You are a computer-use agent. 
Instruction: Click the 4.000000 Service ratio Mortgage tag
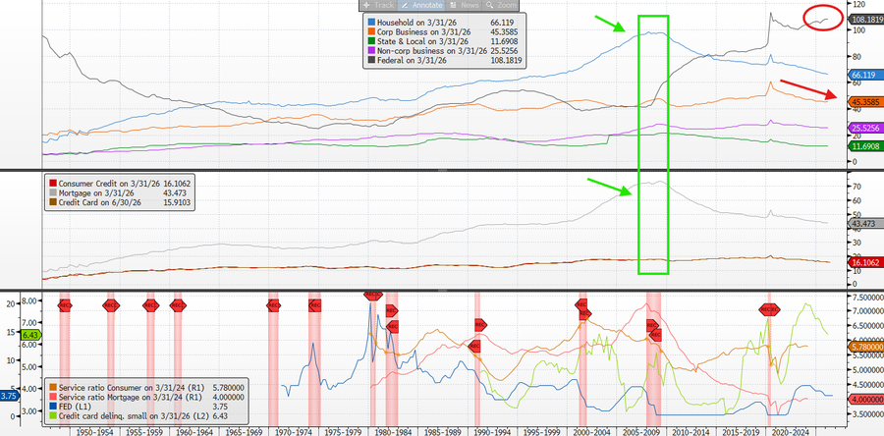[864, 399]
